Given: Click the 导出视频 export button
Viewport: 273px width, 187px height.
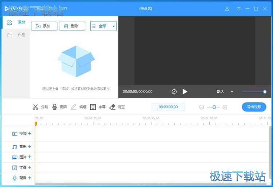Looking at the screenshot, I should click(254, 107).
